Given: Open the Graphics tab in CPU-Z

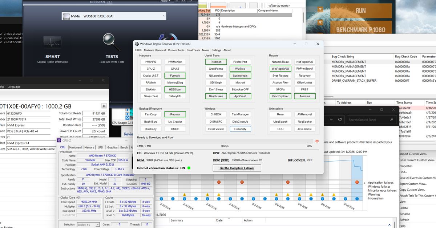Looking at the screenshot, I should pos(112,147).
